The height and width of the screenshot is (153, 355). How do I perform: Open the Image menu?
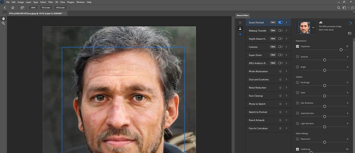[21, 2]
